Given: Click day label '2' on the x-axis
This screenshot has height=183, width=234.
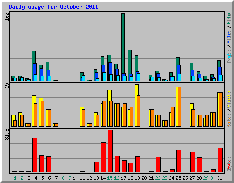Looking at the screenshot, I should click(x=22, y=178).
